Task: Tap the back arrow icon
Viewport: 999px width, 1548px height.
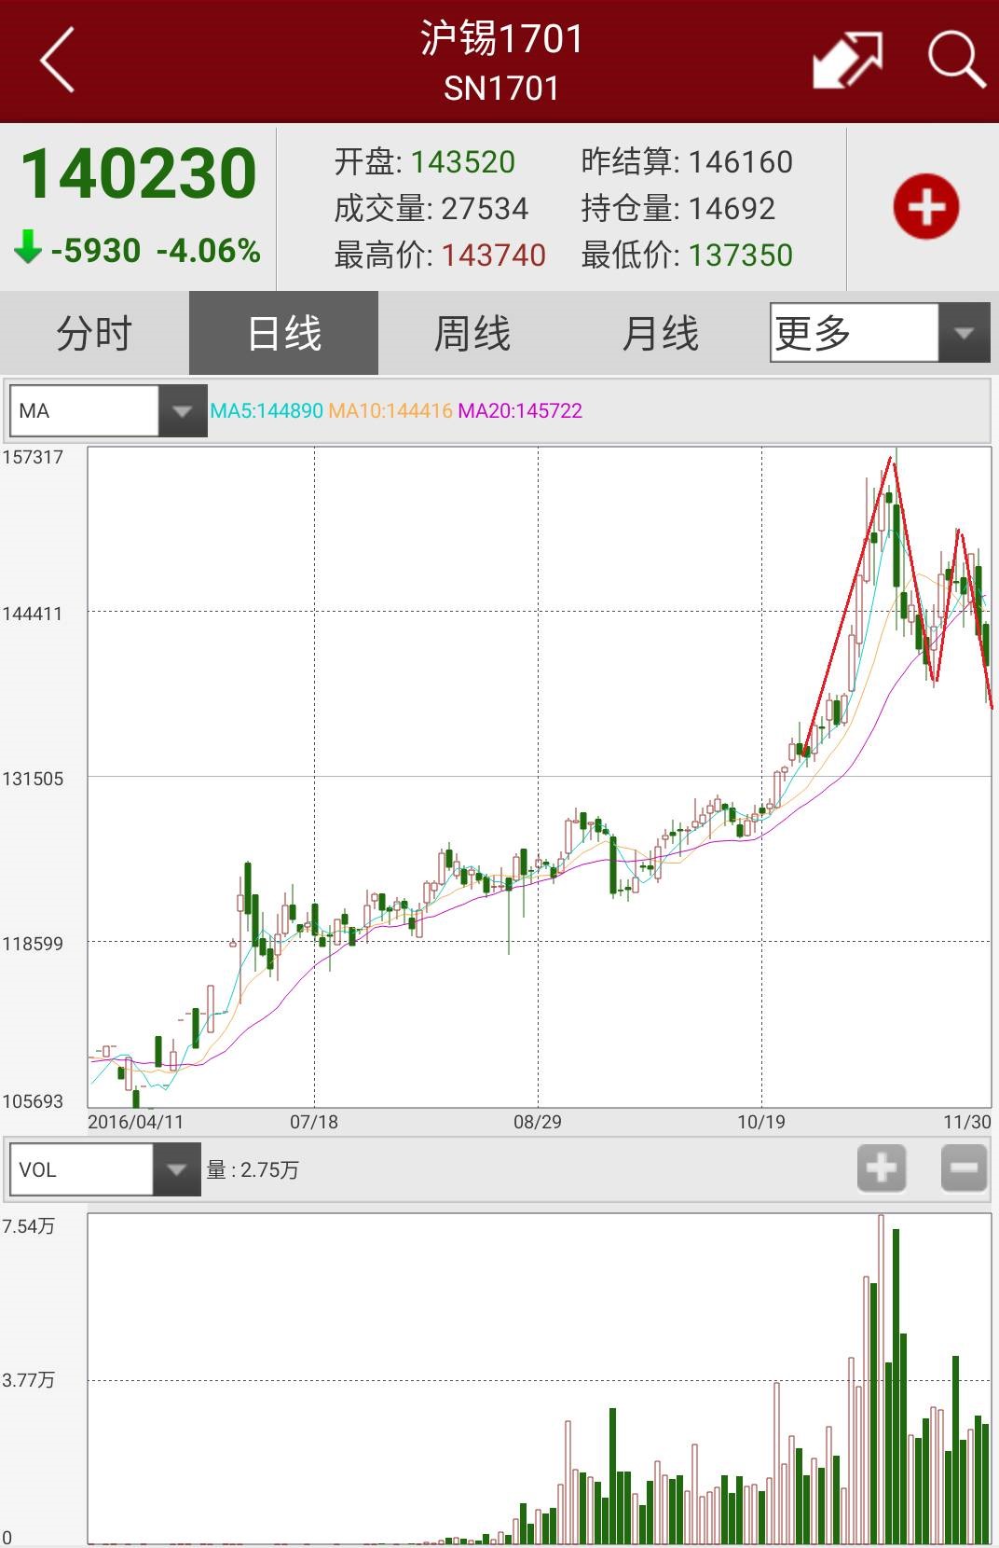Action: tap(58, 61)
